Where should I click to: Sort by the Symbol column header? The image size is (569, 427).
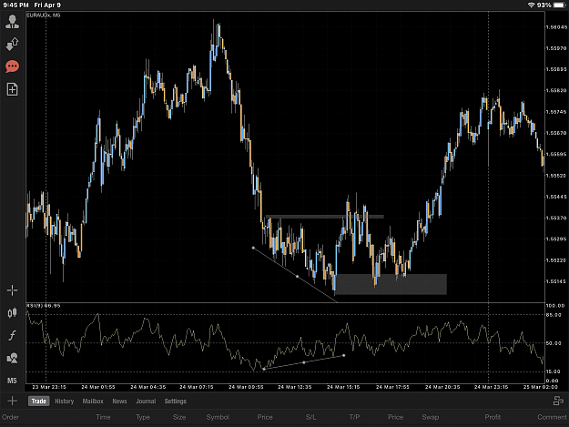pyautogui.click(x=218, y=417)
